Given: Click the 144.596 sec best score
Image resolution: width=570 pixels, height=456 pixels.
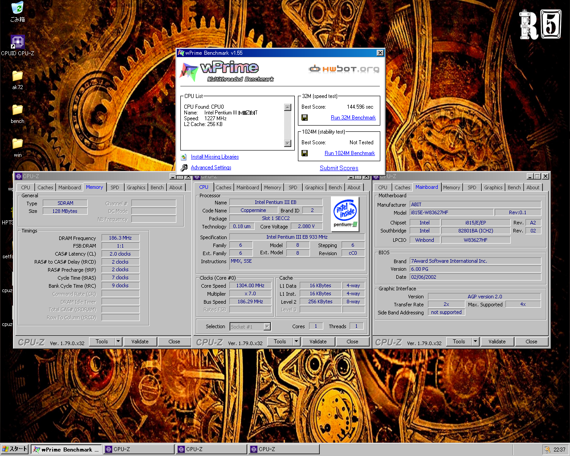Looking at the screenshot, I should click(360, 107).
